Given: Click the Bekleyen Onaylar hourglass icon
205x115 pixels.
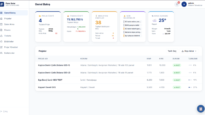Looking at the screenshot, I should [96, 16].
